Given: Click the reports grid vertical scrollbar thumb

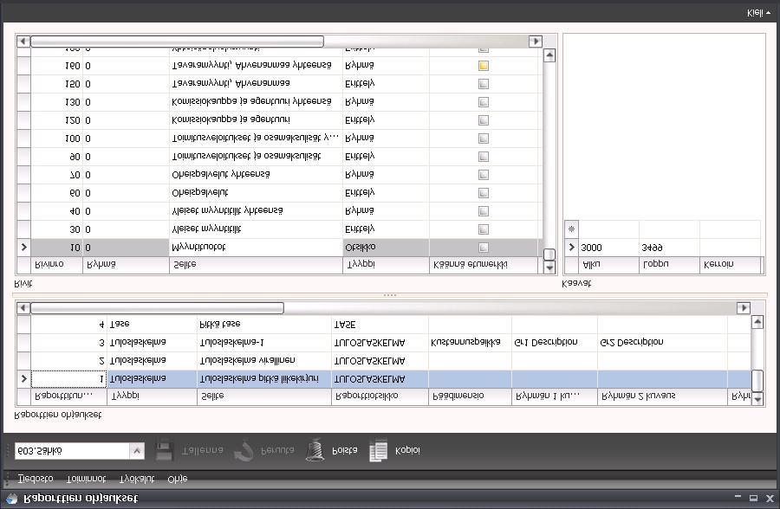Looking at the screenshot, I should click(757, 381).
